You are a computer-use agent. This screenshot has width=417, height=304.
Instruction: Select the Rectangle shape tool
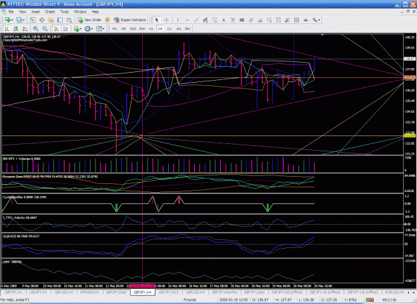click(242, 20)
